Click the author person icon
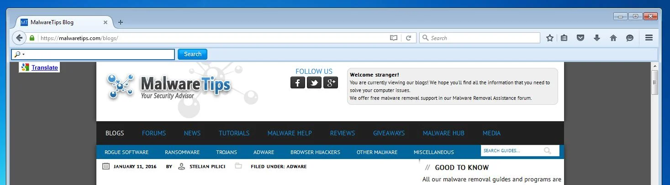The height and width of the screenshot is (185, 670). coord(181,166)
